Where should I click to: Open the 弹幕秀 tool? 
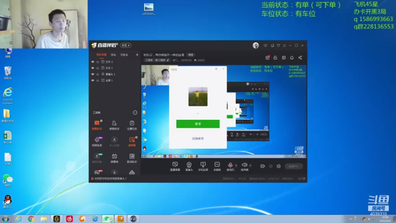tap(114, 158)
